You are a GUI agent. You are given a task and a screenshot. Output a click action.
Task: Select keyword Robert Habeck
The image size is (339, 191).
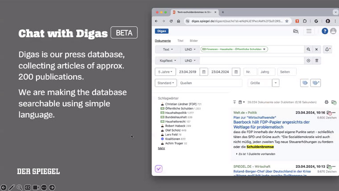click(x=176, y=126)
